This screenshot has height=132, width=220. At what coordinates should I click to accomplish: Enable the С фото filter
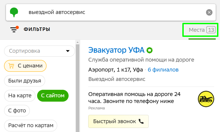point(17,110)
